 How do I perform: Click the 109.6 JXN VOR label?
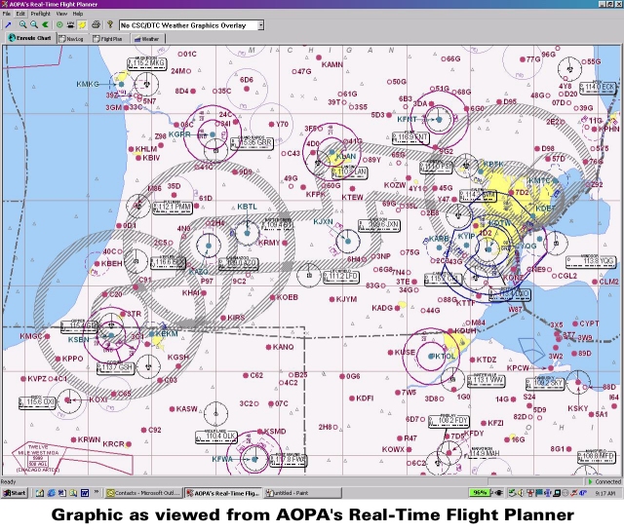379,225
